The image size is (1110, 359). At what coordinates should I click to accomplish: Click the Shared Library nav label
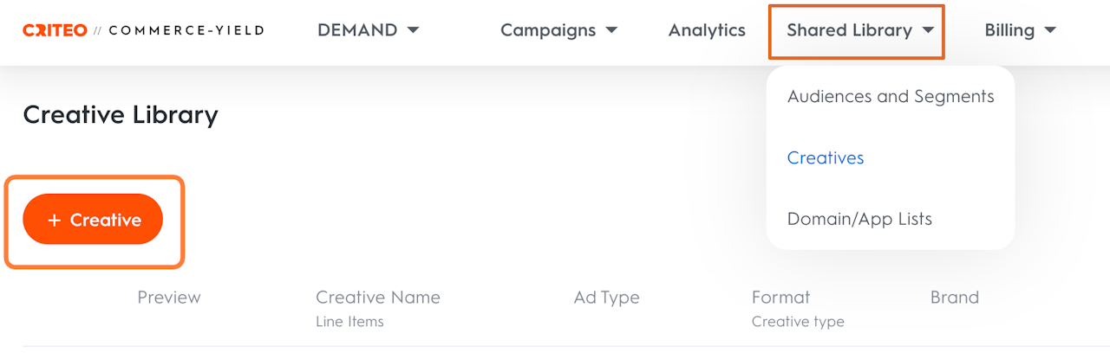(849, 30)
